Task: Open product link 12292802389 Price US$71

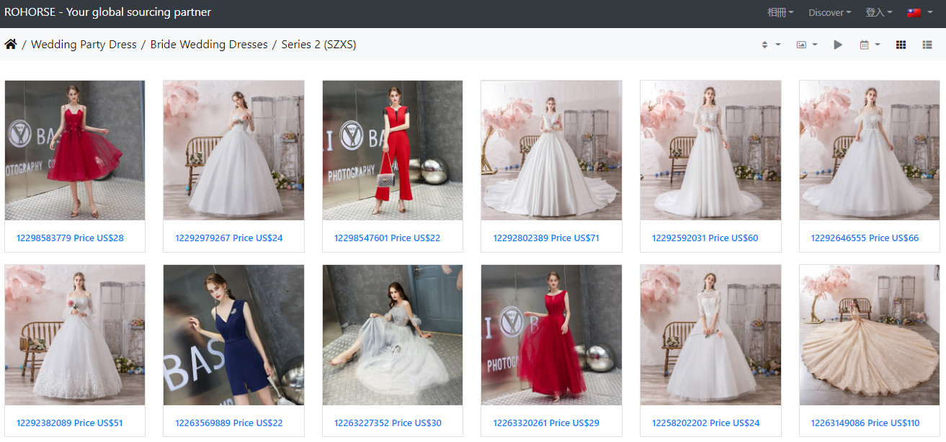Action: coord(546,238)
